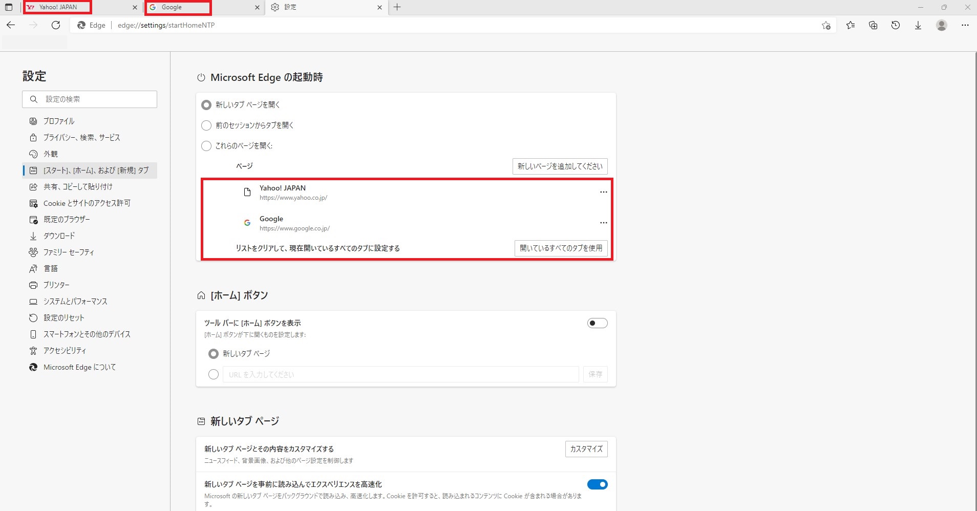Click the 保存 button
The width and height of the screenshot is (977, 511).
tap(595, 374)
